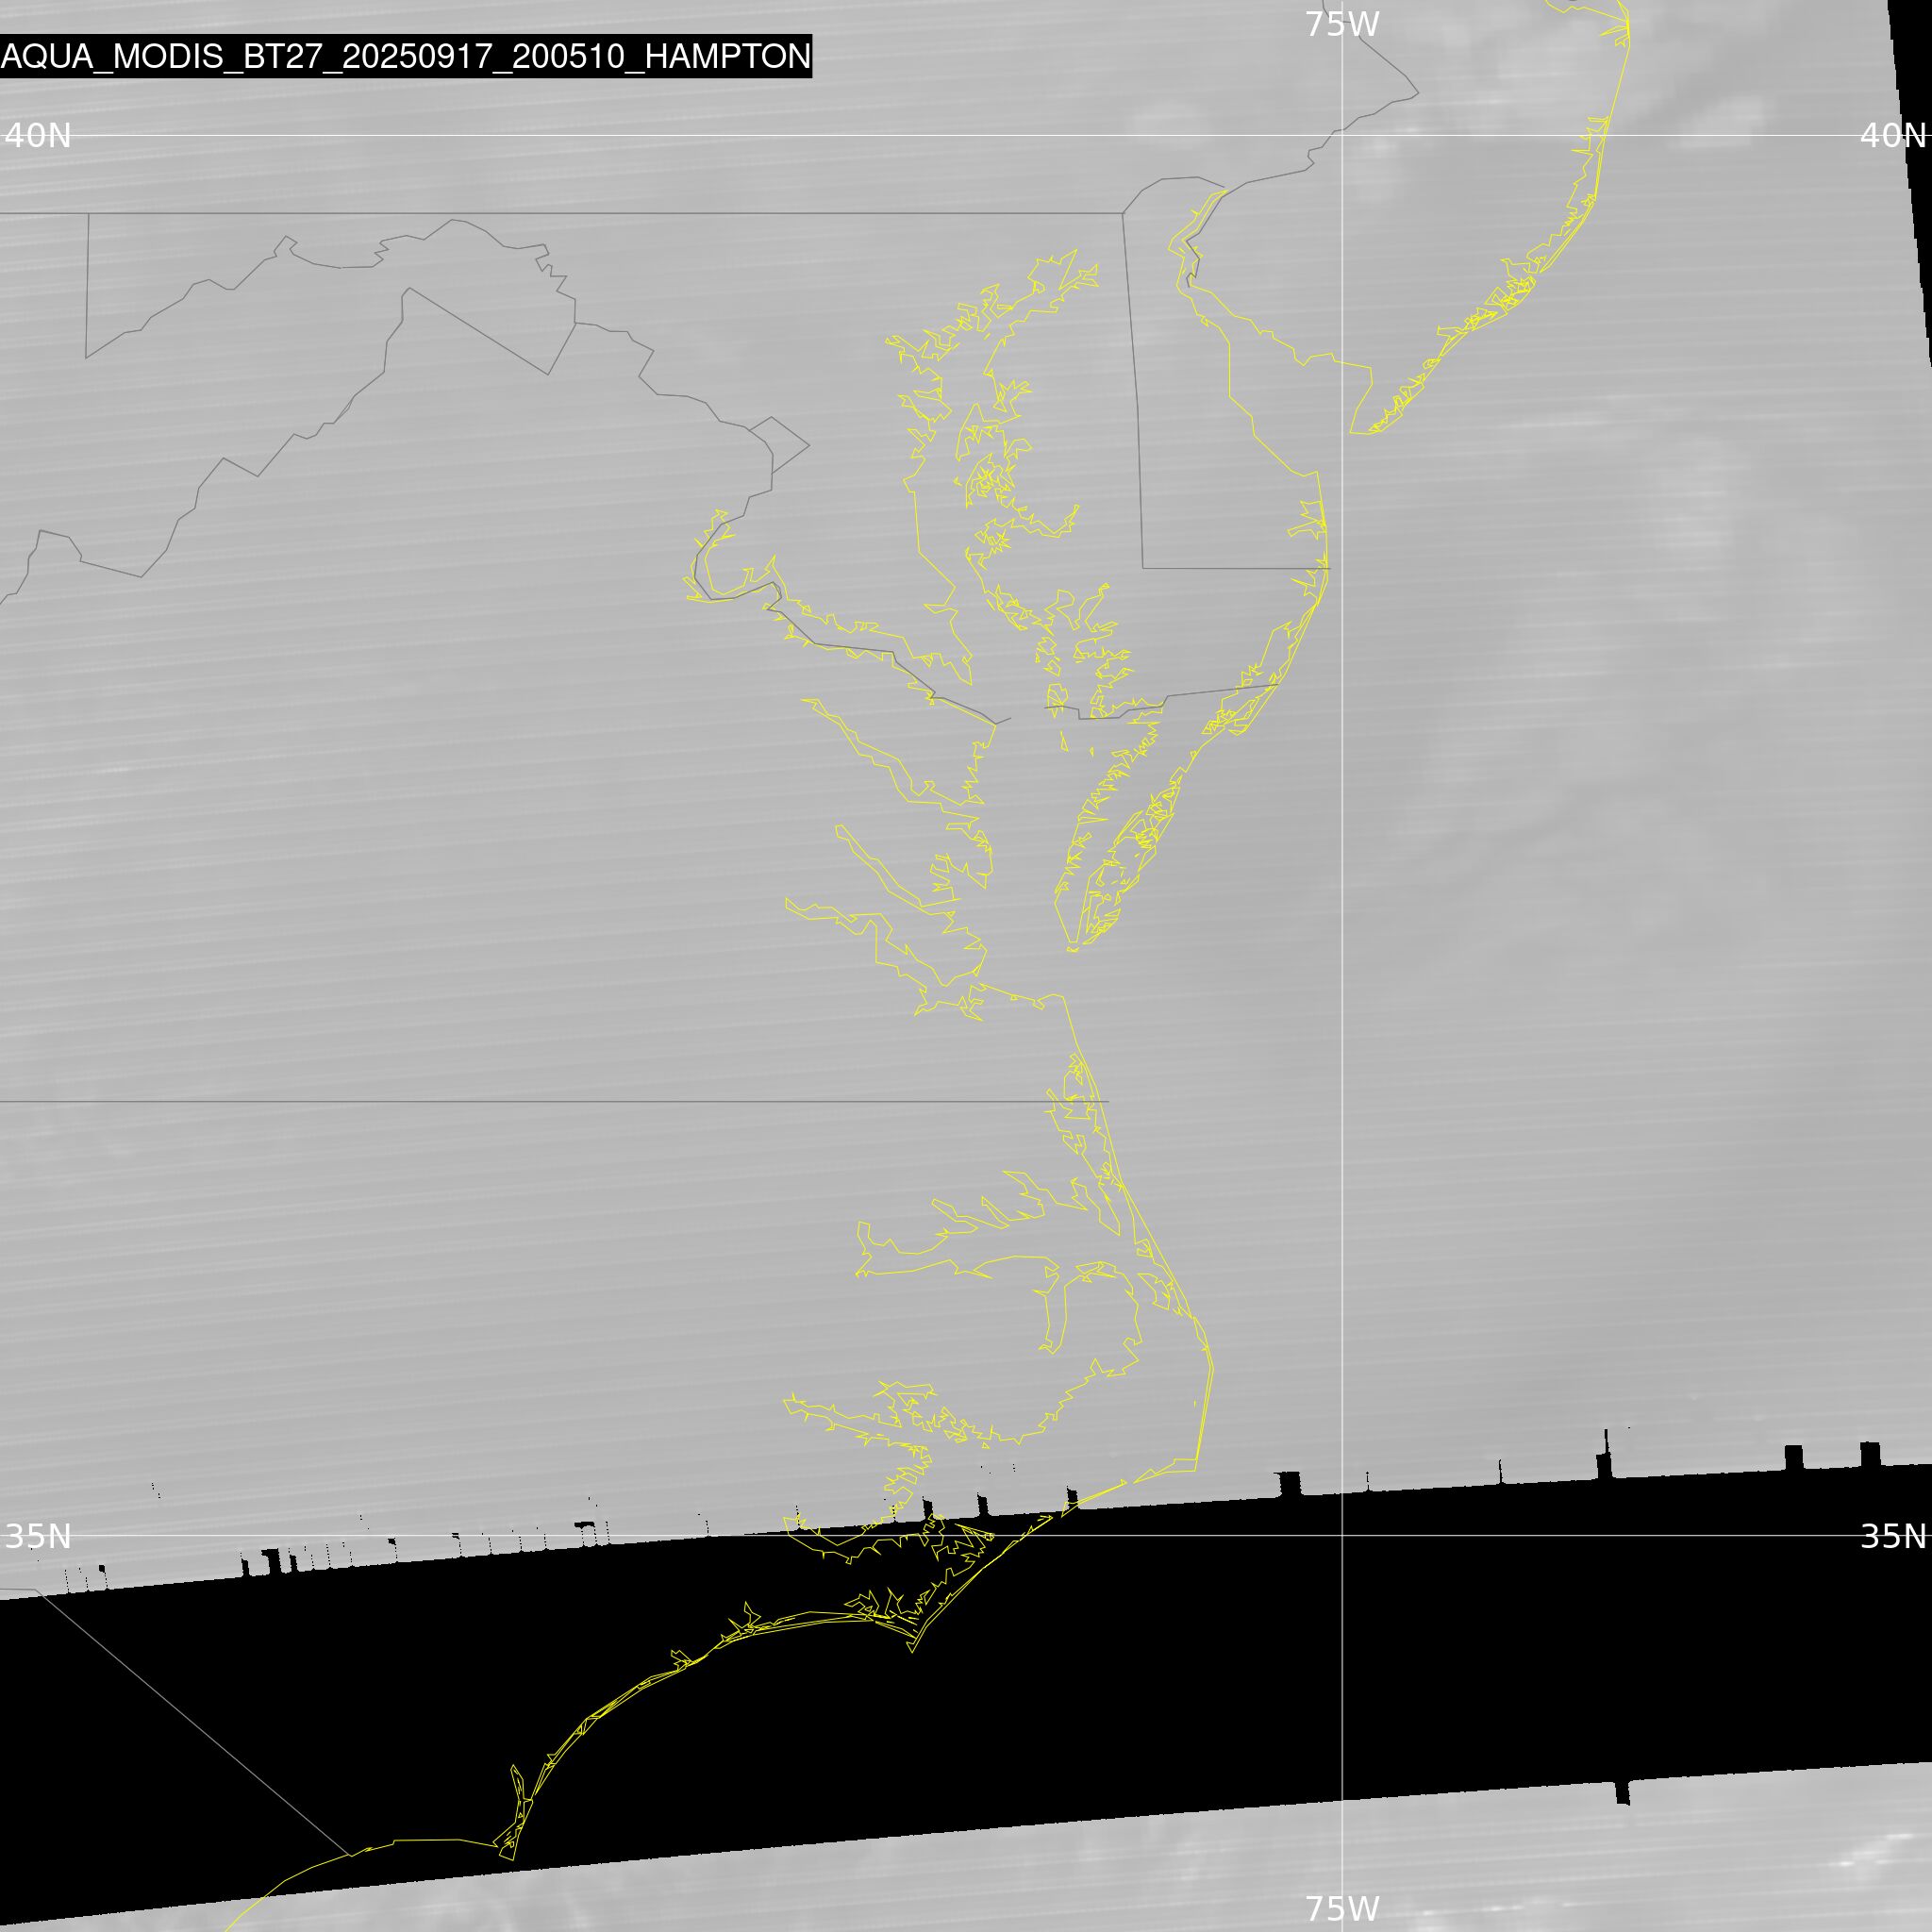The height and width of the screenshot is (1932, 1932).
Task: Click the bottom 75W longitude label
Action: (1342, 1908)
